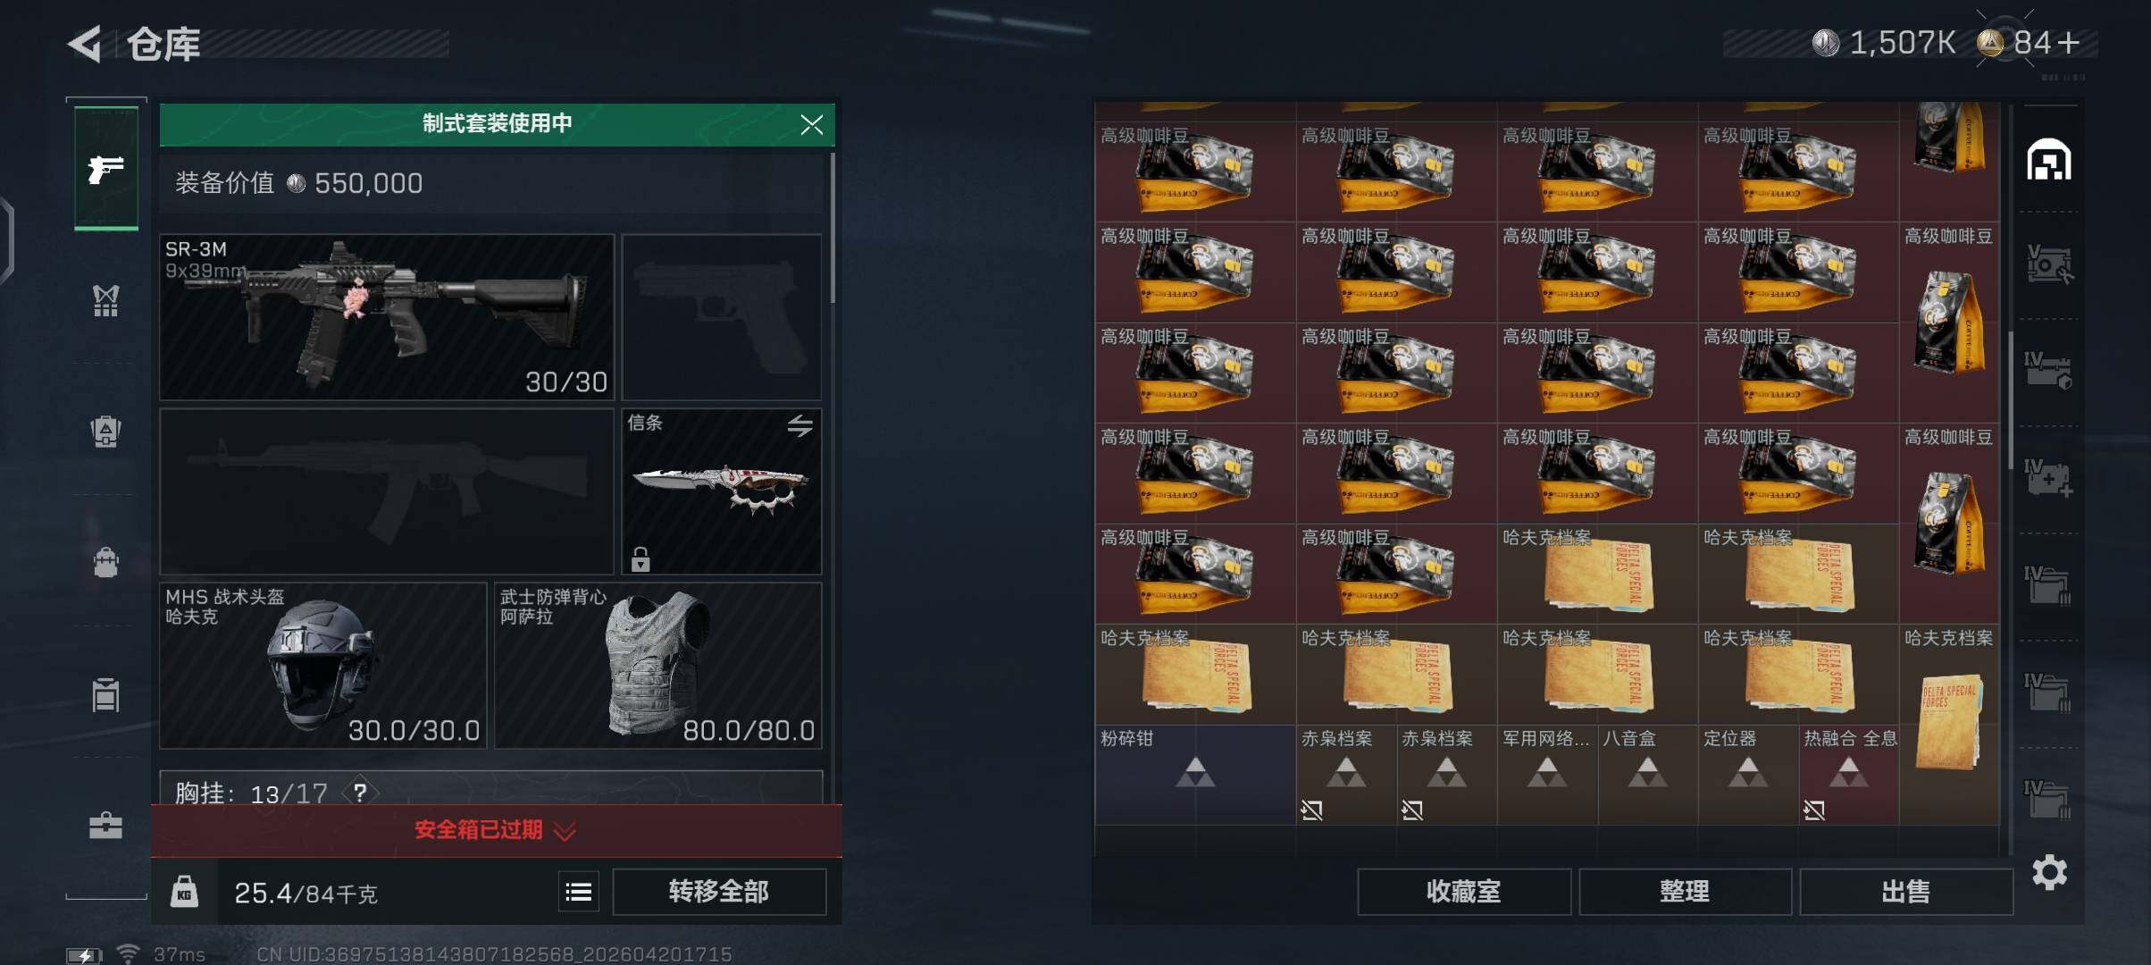Expand the 安全箱已过期 red banner
Image resolution: width=2151 pixels, height=965 pixels.
pyautogui.click(x=496, y=831)
